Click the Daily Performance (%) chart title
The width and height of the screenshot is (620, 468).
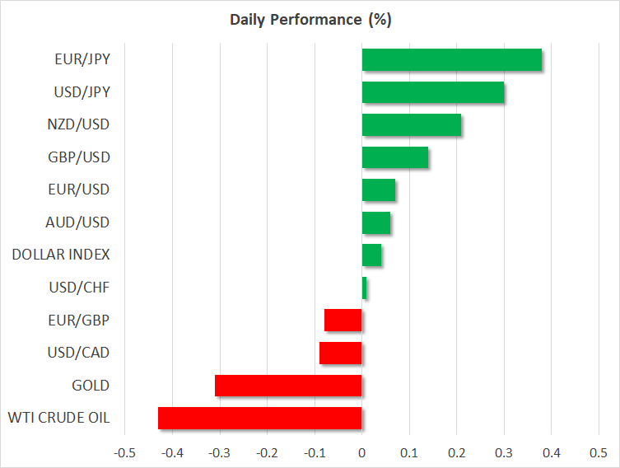tap(310, 20)
